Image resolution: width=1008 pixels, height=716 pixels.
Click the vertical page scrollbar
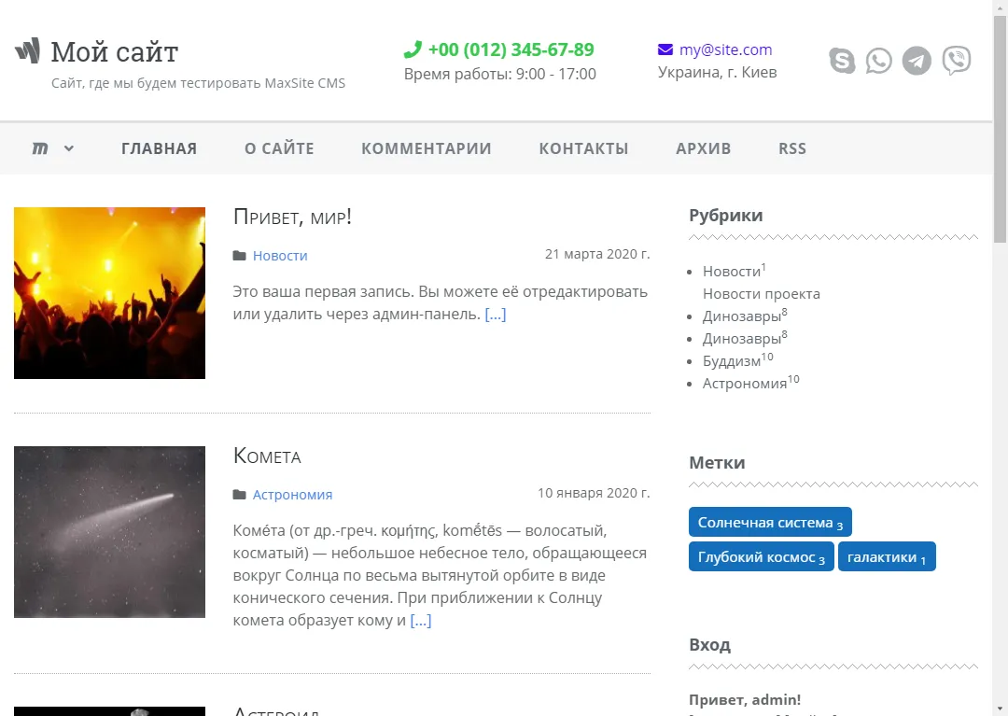coord(1000,373)
